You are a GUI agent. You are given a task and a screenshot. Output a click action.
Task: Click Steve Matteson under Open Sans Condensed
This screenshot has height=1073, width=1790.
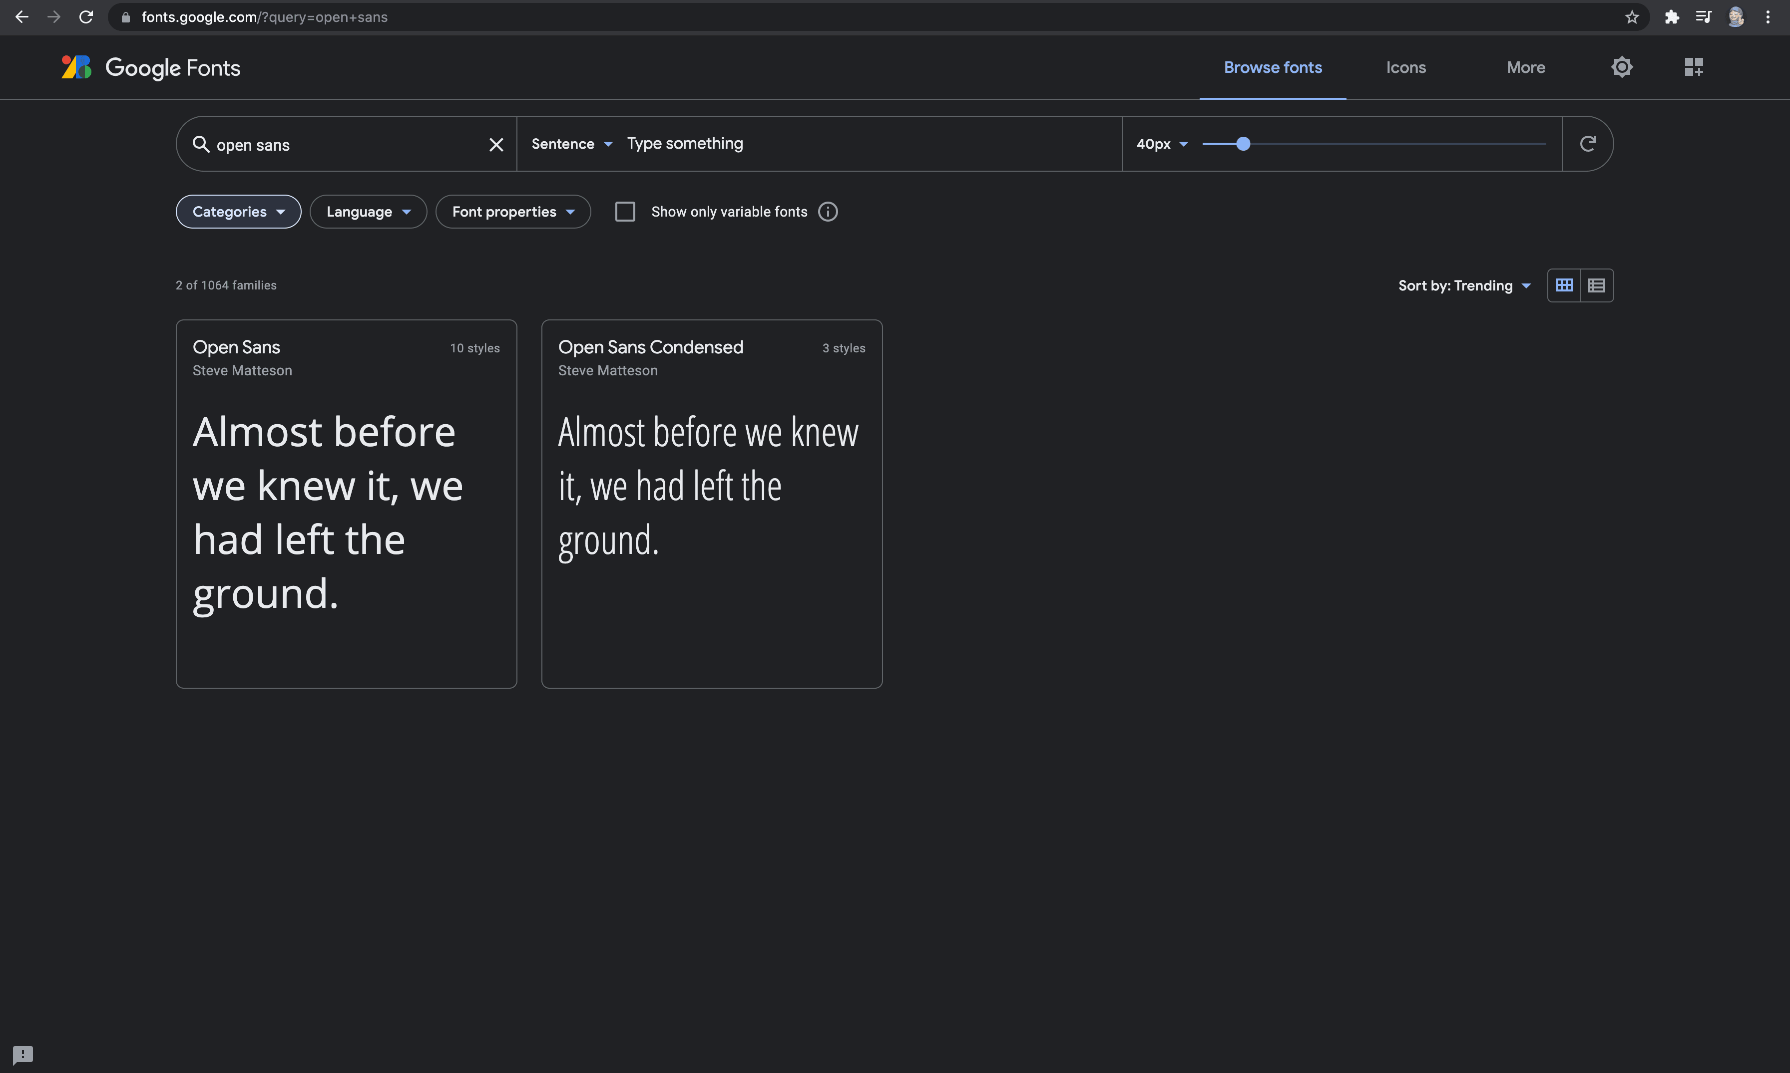(x=608, y=370)
